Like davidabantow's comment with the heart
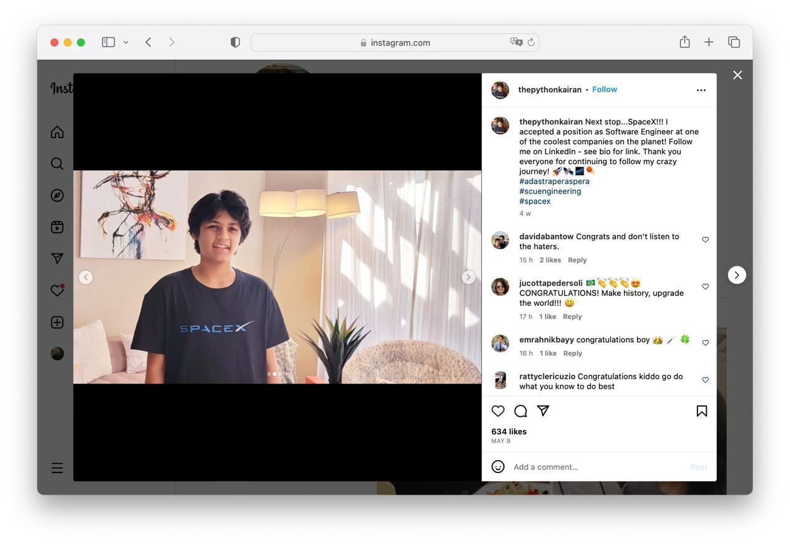The height and width of the screenshot is (544, 790). click(x=705, y=240)
